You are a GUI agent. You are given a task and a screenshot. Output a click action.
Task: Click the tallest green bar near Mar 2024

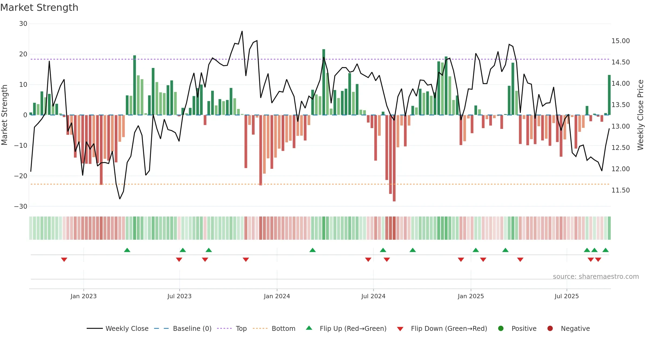click(x=324, y=82)
